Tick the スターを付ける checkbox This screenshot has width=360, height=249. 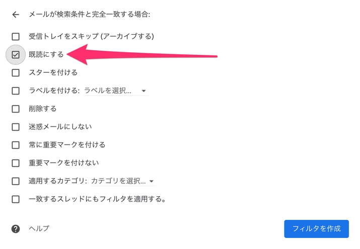(x=16, y=73)
